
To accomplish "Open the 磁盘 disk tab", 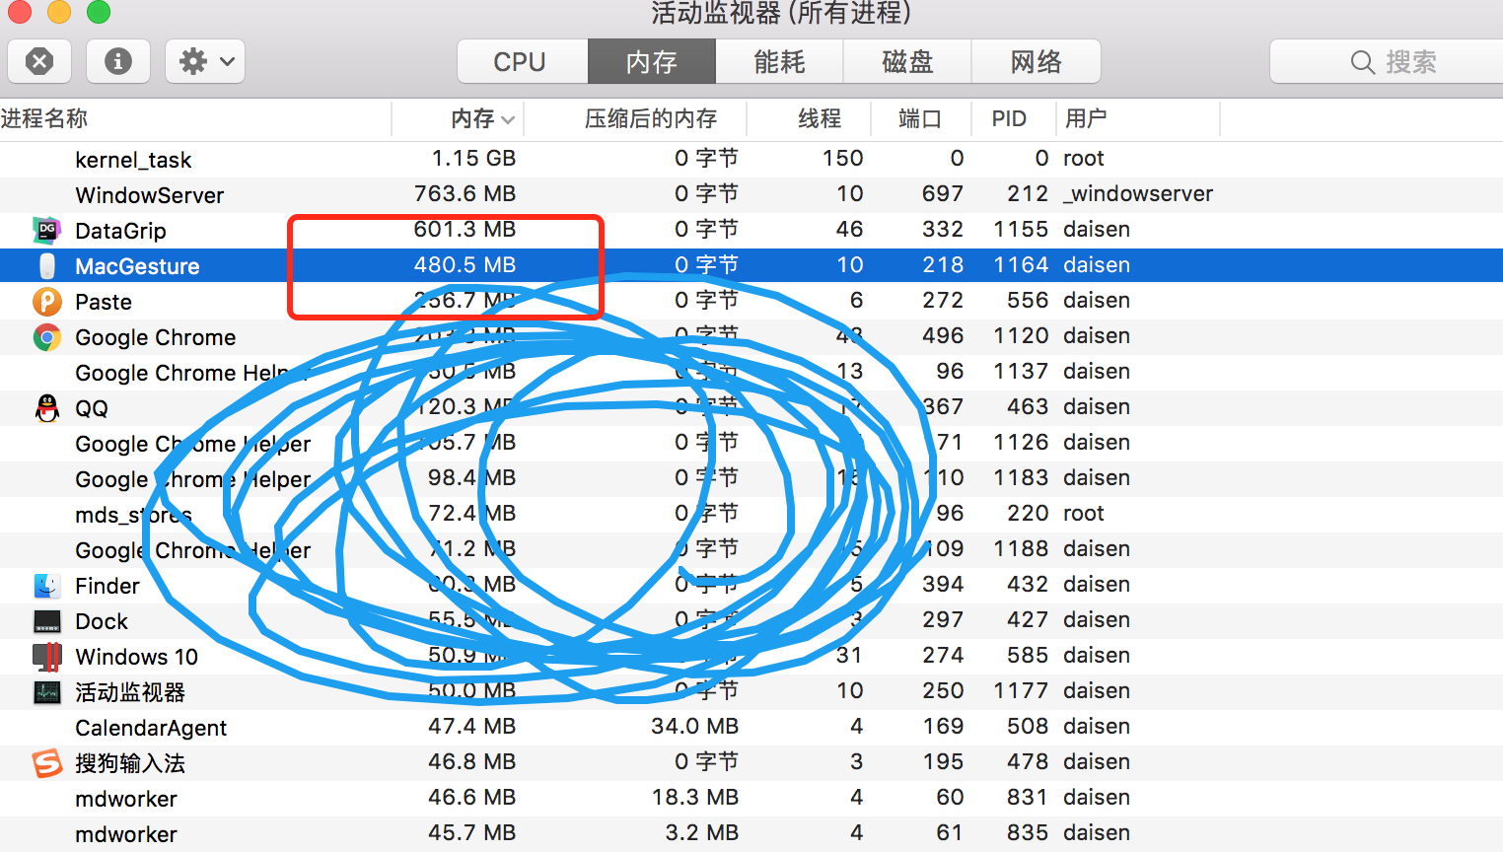I will [x=907, y=62].
